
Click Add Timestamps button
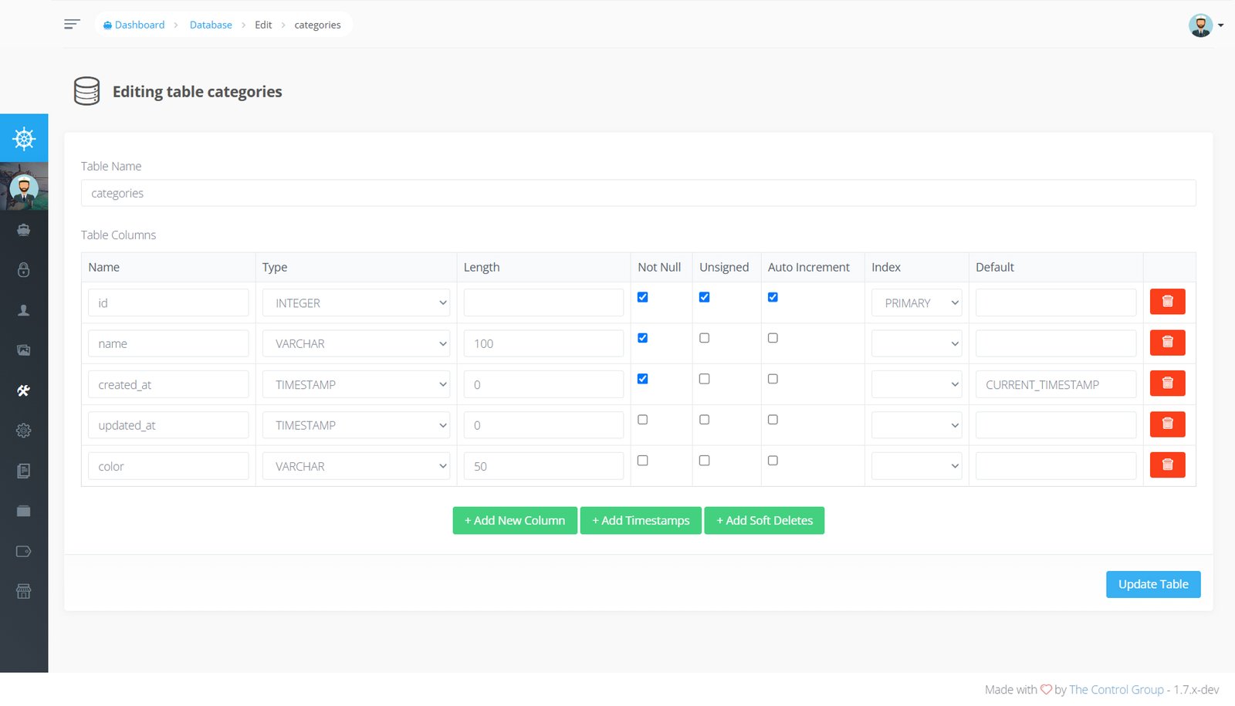click(641, 520)
